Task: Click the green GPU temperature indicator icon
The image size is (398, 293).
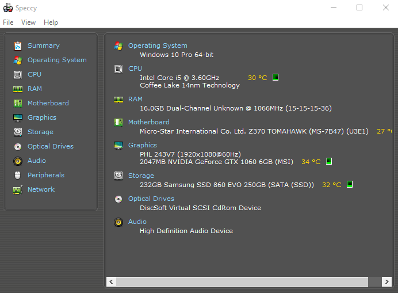Action: [x=329, y=161]
